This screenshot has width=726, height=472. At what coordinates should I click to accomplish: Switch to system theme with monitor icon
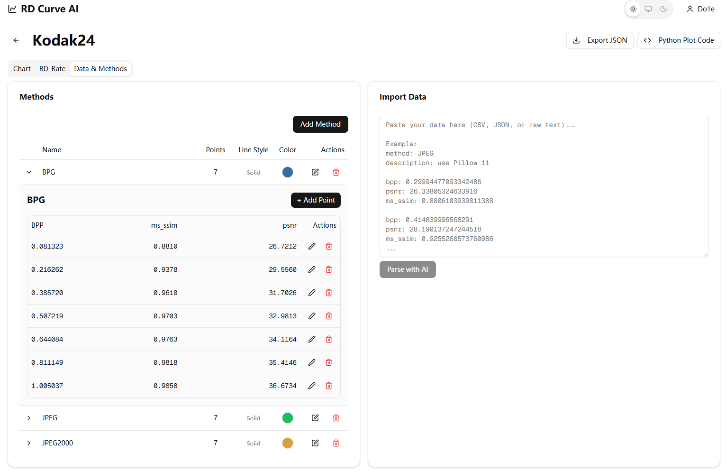[x=648, y=9]
